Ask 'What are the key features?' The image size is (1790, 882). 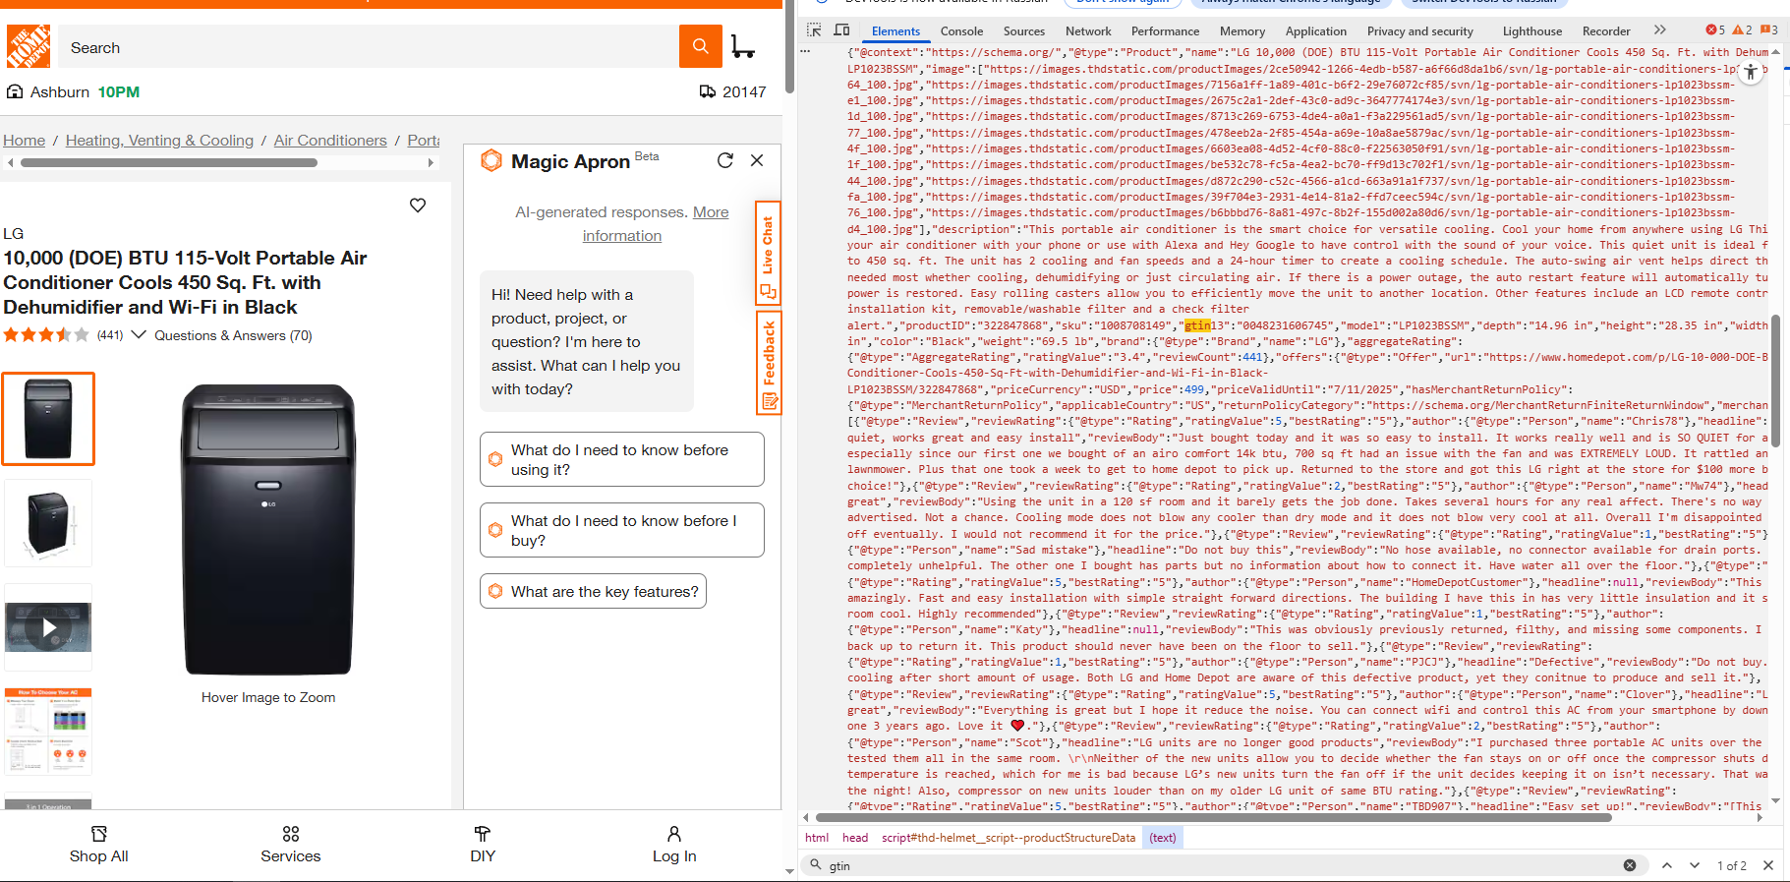coord(593,591)
